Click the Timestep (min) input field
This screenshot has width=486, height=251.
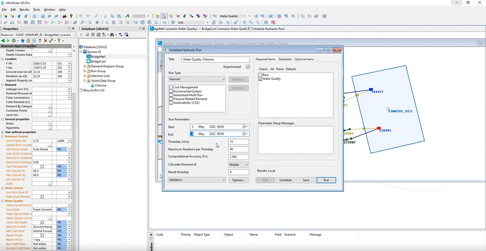238,142
